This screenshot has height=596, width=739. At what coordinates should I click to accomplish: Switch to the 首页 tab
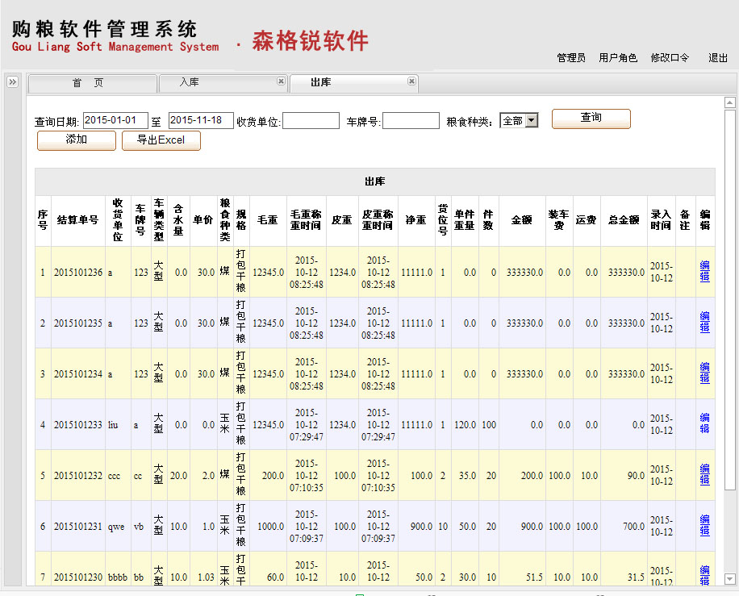coord(88,83)
